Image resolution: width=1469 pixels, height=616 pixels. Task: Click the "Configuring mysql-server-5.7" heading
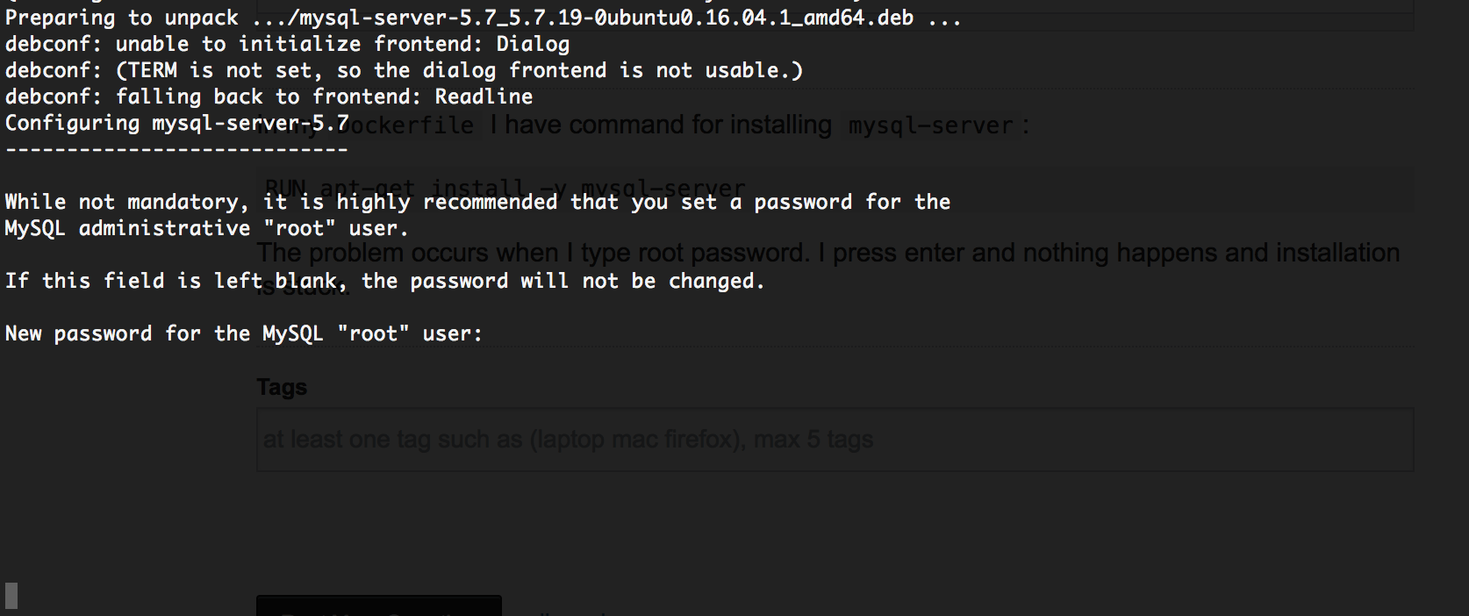(177, 123)
